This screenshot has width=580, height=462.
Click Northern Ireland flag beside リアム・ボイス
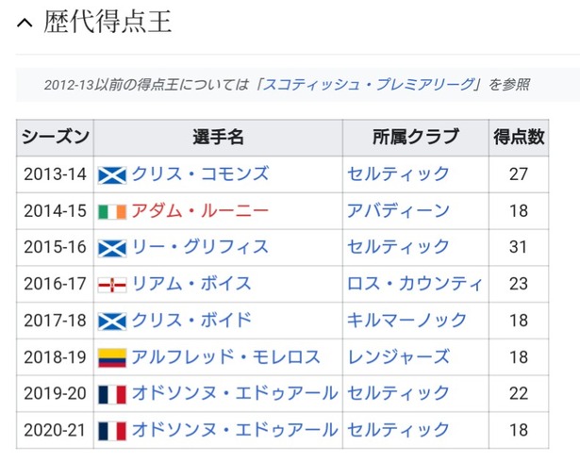[112, 285]
